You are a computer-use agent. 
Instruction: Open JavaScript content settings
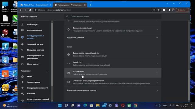(x=113, y=64)
